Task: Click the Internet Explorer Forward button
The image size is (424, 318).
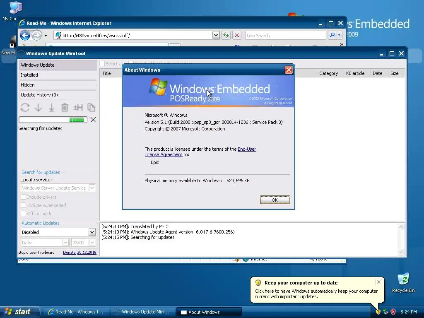Action: 36,36
